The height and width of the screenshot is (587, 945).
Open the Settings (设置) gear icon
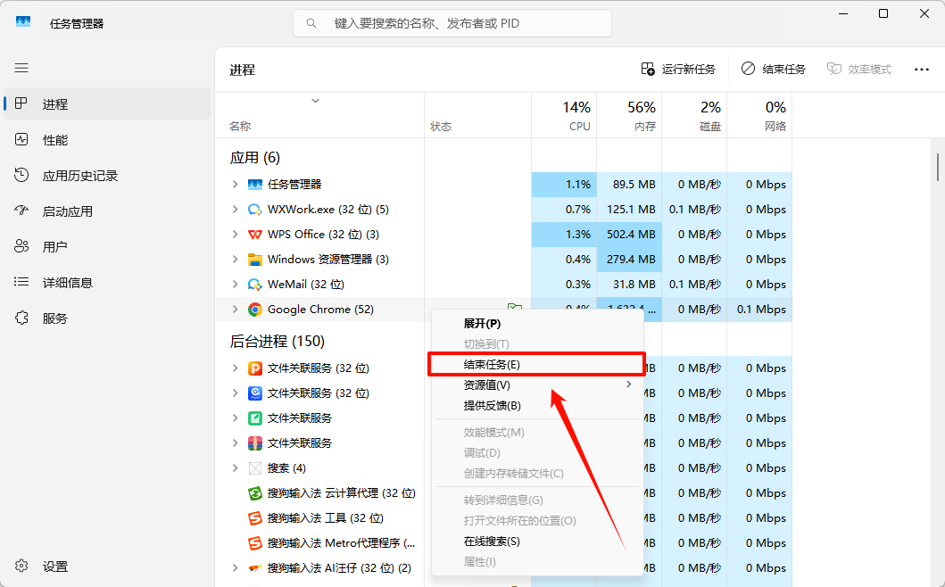(21, 566)
